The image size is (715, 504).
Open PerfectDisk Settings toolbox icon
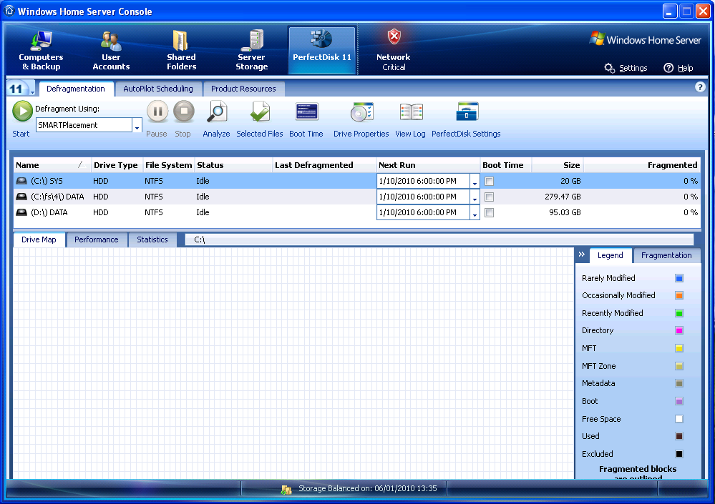coord(467,112)
